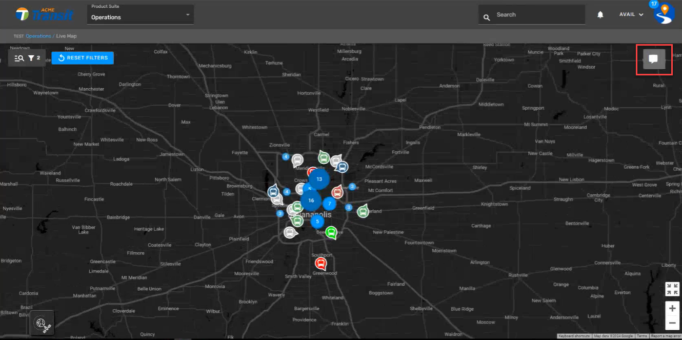Open map app icon with 17 badge
Image resolution: width=682 pixels, height=340 pixels.
tap(664, 14)
